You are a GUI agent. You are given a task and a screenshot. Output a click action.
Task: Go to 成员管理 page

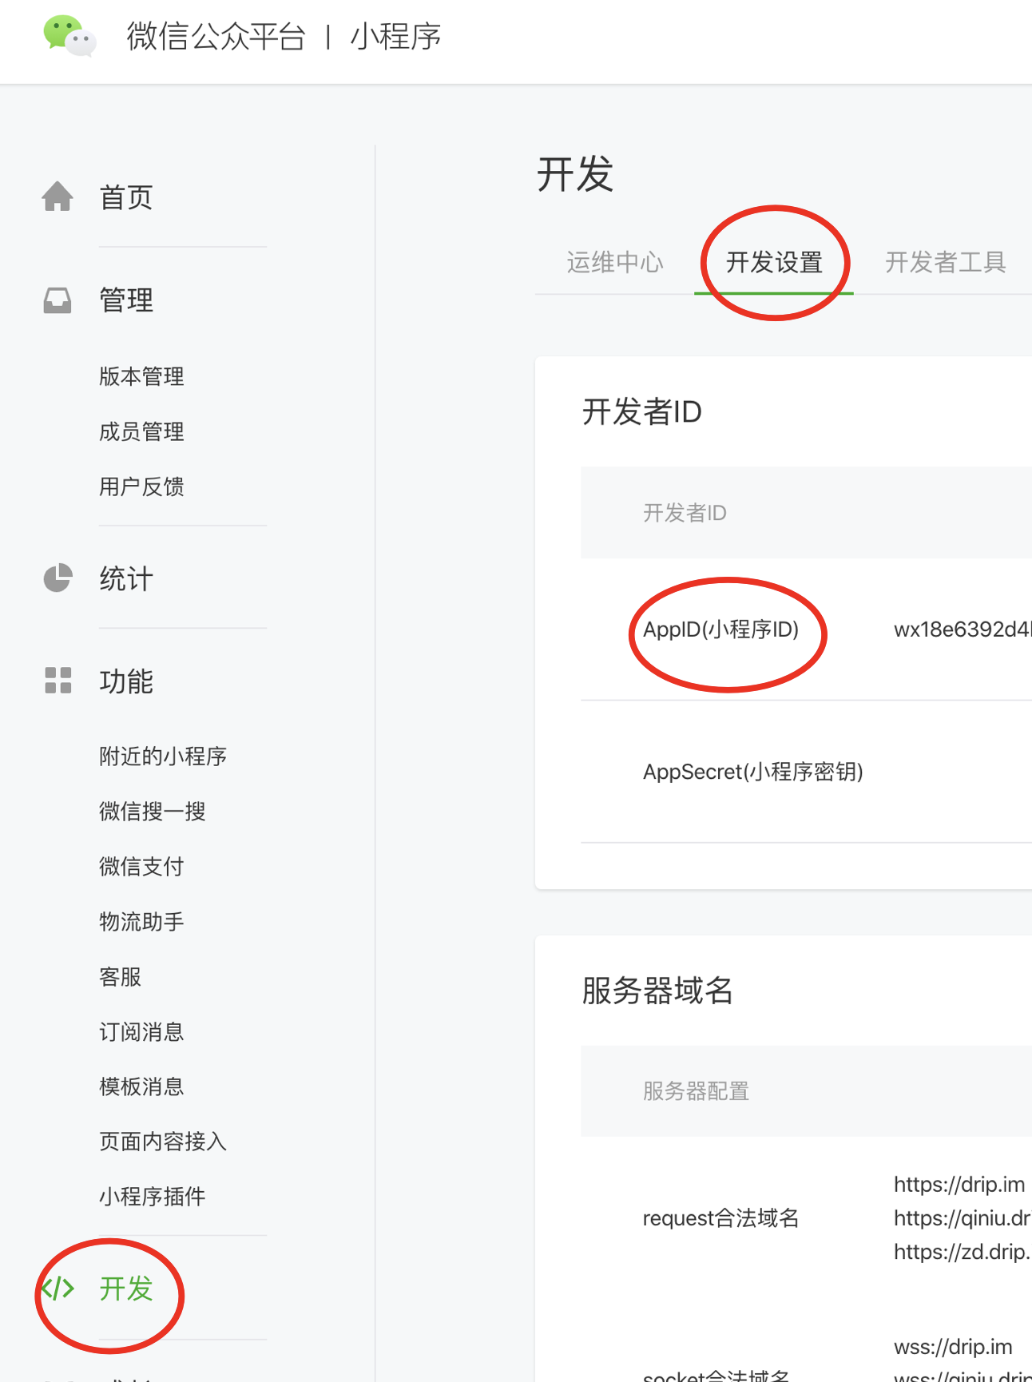pos(141,431)
